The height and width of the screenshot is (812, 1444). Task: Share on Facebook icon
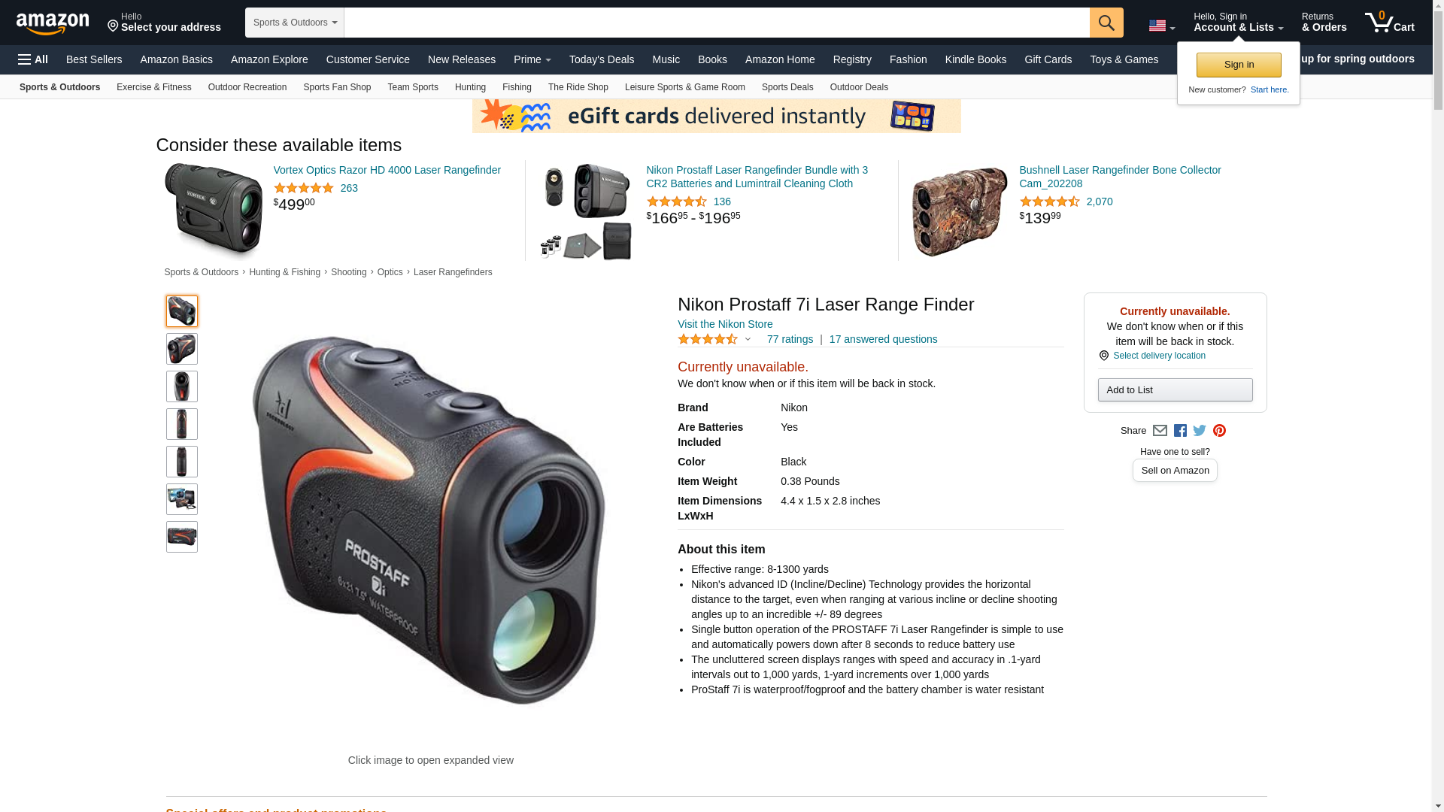click(x=1180, y=431)
